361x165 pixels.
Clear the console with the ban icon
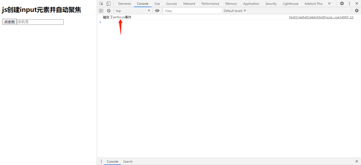tap(109, 11)
